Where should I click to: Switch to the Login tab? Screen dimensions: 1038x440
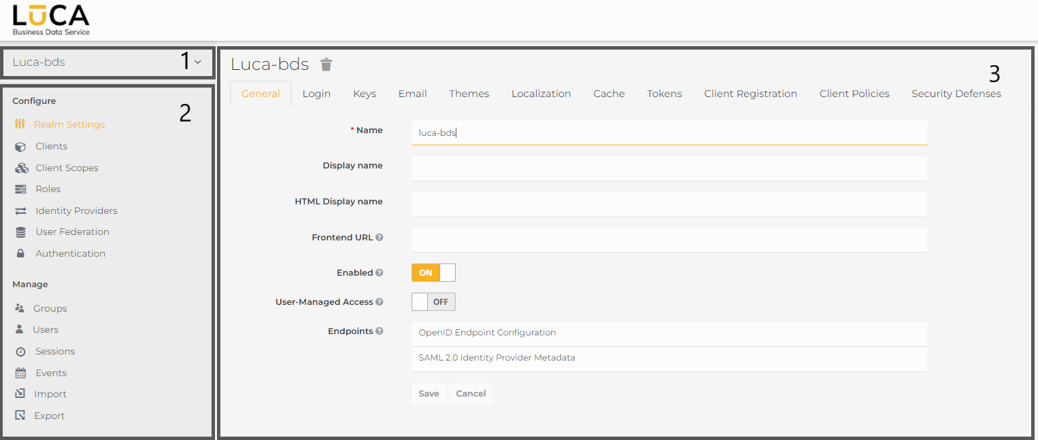point(316,94)
